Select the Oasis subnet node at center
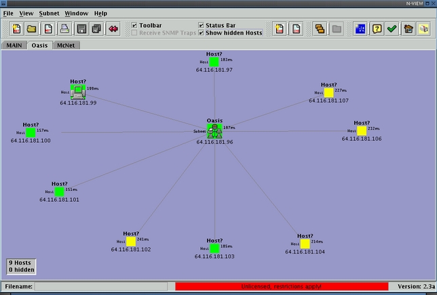This screenshot has width=437, height=295. coord(214,130)
